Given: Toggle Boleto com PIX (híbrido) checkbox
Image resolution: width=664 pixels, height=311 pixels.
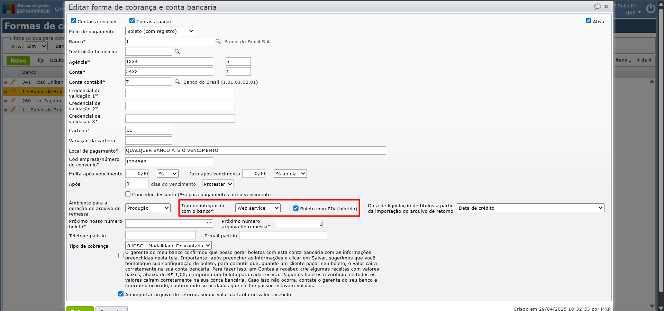Looking at the screenshot, I should (296, 208).
